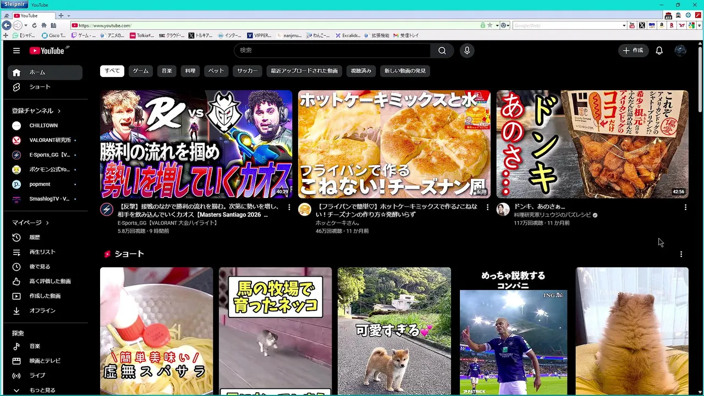Click the 作成 create button
This screenshot has width=704, height=396.
point(632,51)
